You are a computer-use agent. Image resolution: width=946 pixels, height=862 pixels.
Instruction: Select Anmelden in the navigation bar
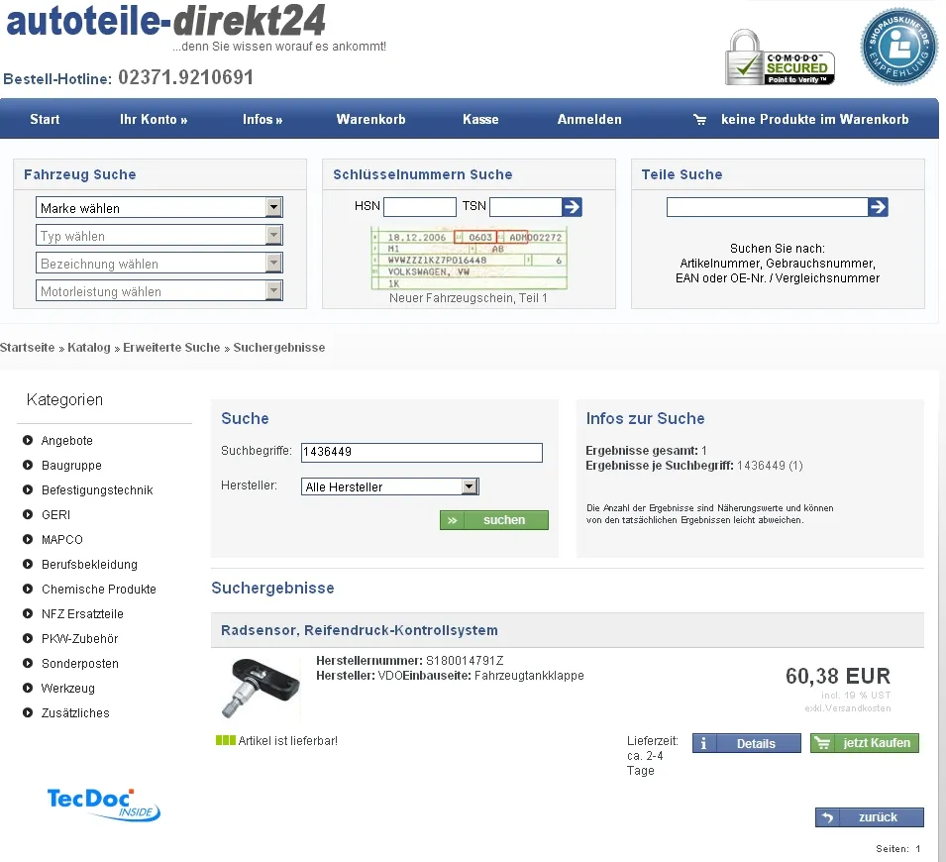[589, 119]
